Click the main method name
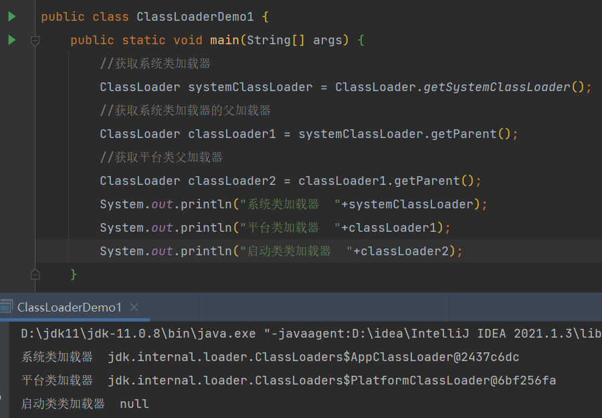Screen dimensions: 602x418 (225, 40)
